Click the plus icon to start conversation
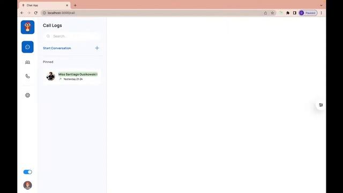 (97, 48)
